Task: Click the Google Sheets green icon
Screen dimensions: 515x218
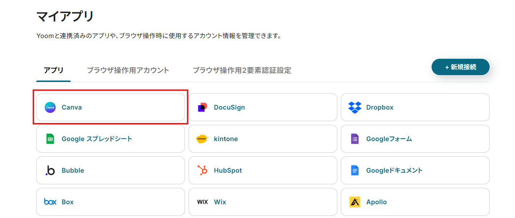Action: [50, 139]
